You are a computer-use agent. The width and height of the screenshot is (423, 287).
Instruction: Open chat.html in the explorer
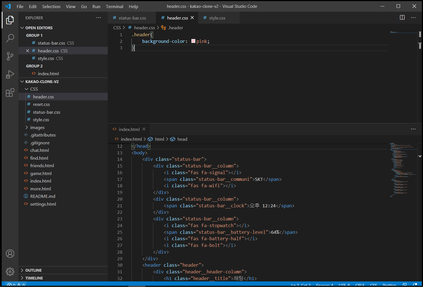(63, 150)
